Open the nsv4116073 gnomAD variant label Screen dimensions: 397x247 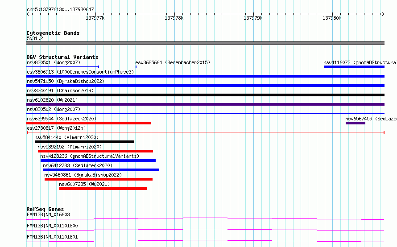360,62
